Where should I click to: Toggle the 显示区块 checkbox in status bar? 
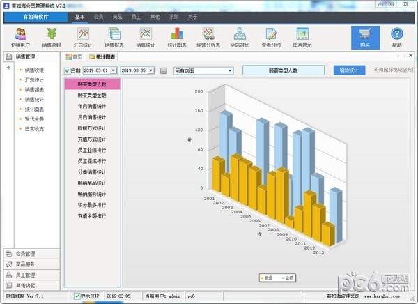[x=77, y=296]
